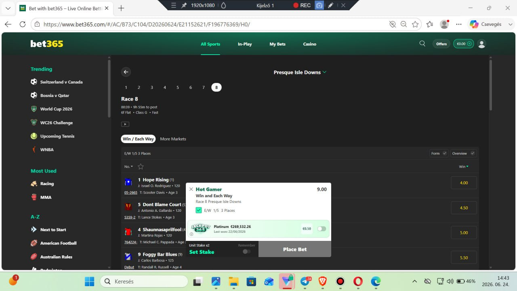Open the browser tab list dropdown
The height and width of the screenshot is (291, 517).
coord(8,8)
